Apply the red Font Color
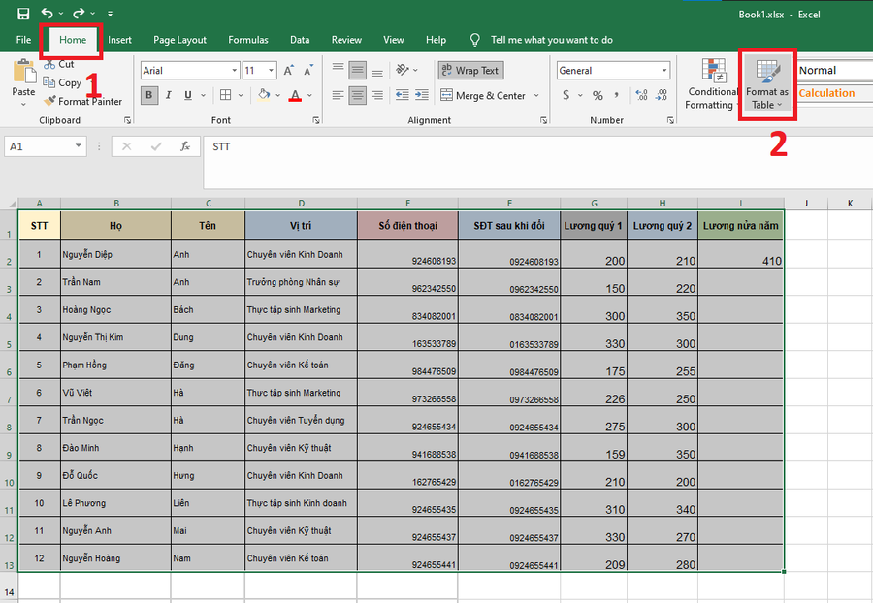This screenshot has width=873, height=603. [x=295, y=95]
